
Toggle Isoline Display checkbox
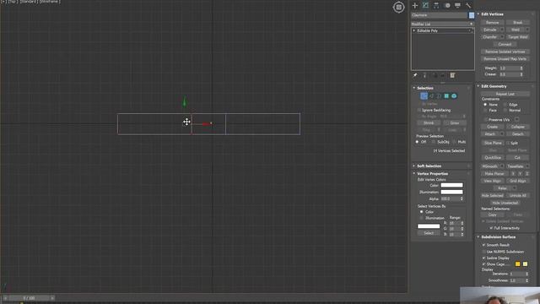tap(483, 258)
